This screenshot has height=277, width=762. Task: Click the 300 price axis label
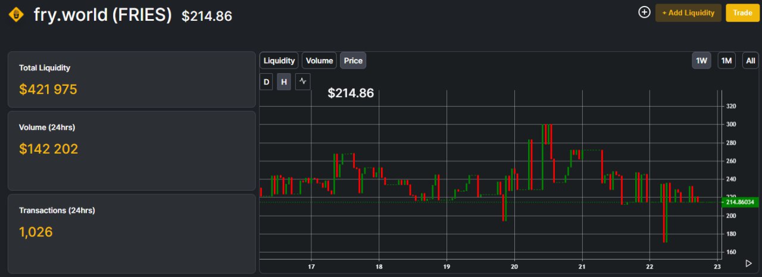tap(732, 125)
